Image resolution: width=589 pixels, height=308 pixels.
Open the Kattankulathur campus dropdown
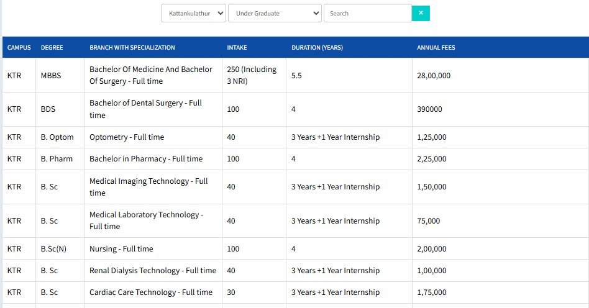(x=193, y=13)
